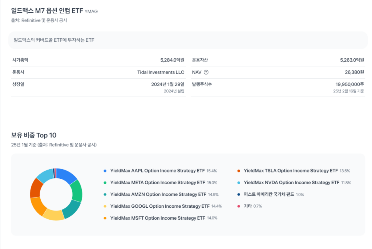
Task: Click the pink 기타 legend dot
Action: [239, 206]
